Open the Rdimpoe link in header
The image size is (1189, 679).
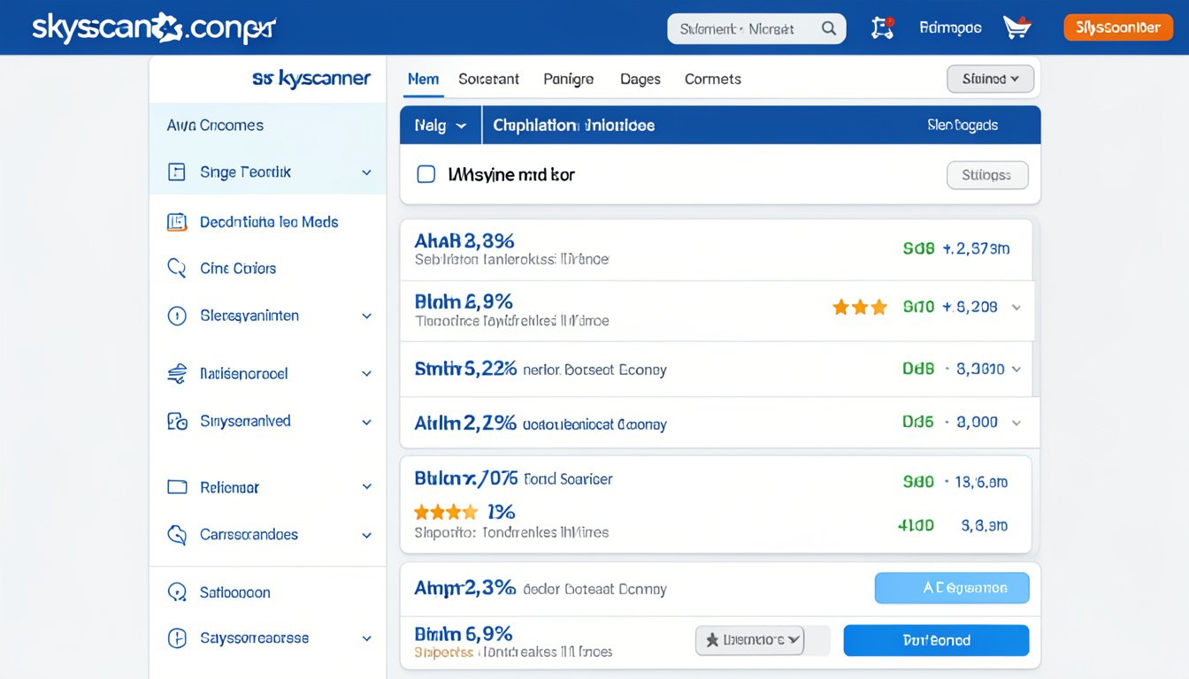pyautogui.click(x=950, y=28)
